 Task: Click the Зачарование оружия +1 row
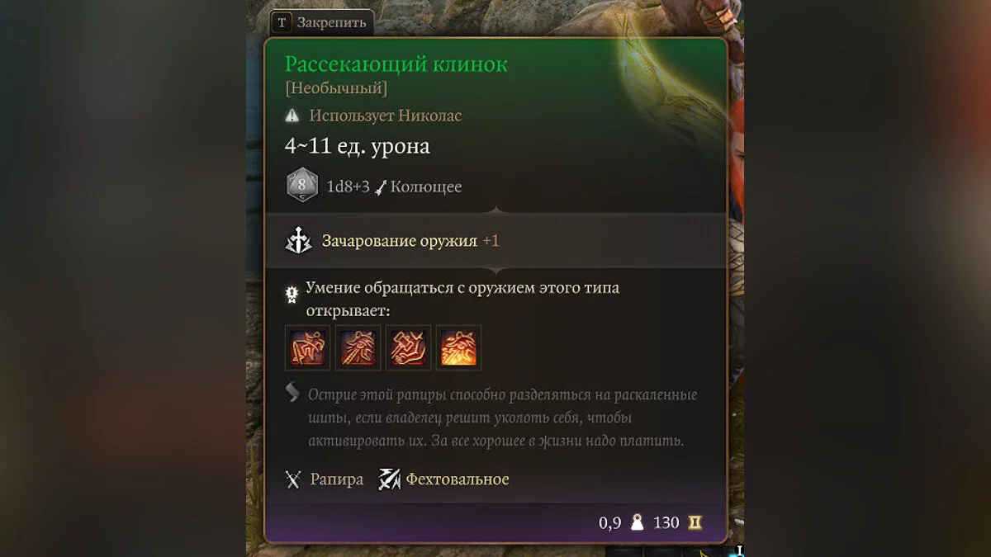coord(495,241)
